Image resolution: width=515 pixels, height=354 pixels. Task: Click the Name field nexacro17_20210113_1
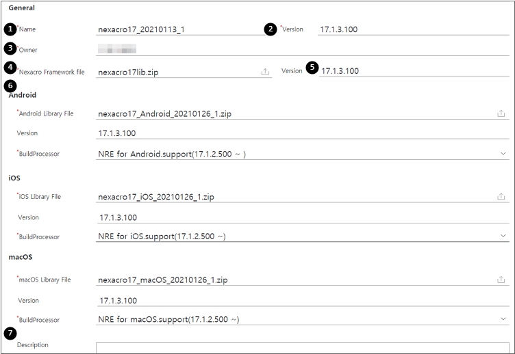(x=182, y=29)
